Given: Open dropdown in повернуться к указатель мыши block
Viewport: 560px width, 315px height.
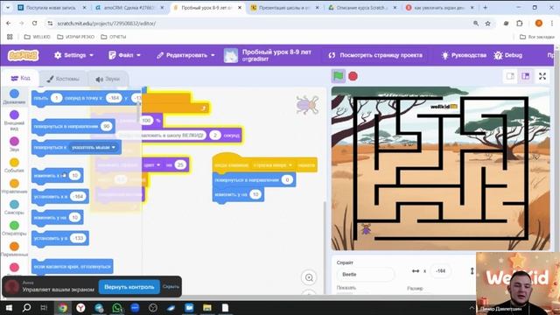Looking at the screenshot, I should [94, 147].
